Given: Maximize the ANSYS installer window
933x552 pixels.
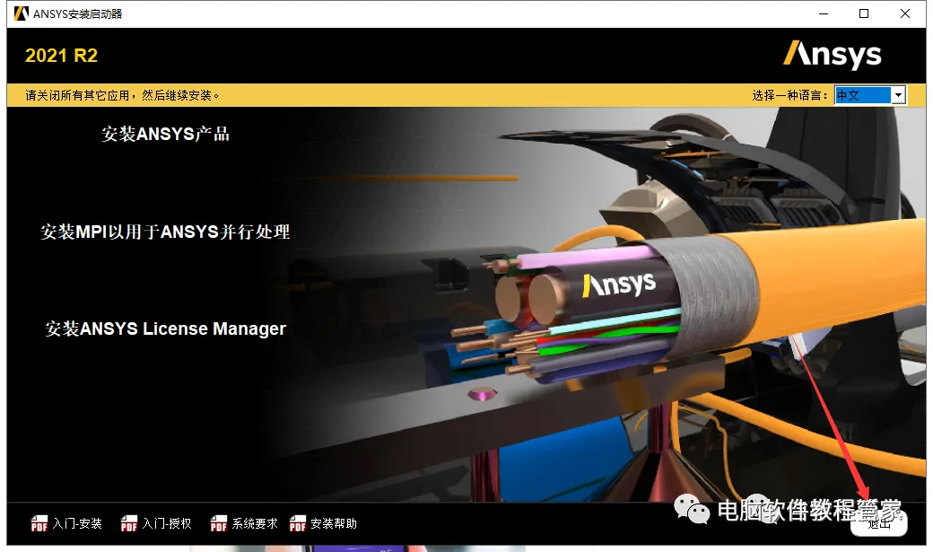Looking at the screenshot, I should pyautogui.click(x=864, y=13).
